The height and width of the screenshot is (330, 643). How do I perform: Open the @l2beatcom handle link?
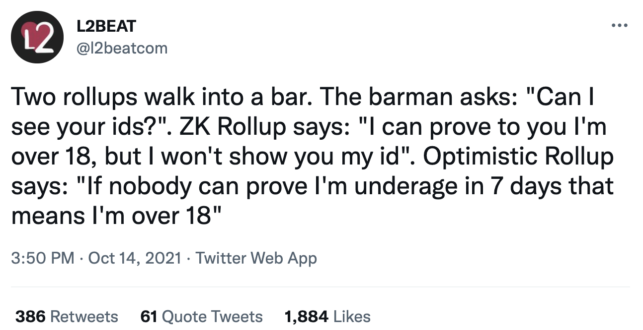[121, 48]
